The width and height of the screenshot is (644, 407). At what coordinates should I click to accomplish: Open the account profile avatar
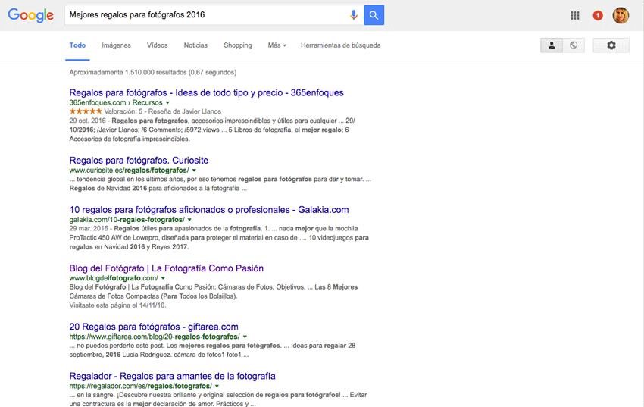[621, 16]
